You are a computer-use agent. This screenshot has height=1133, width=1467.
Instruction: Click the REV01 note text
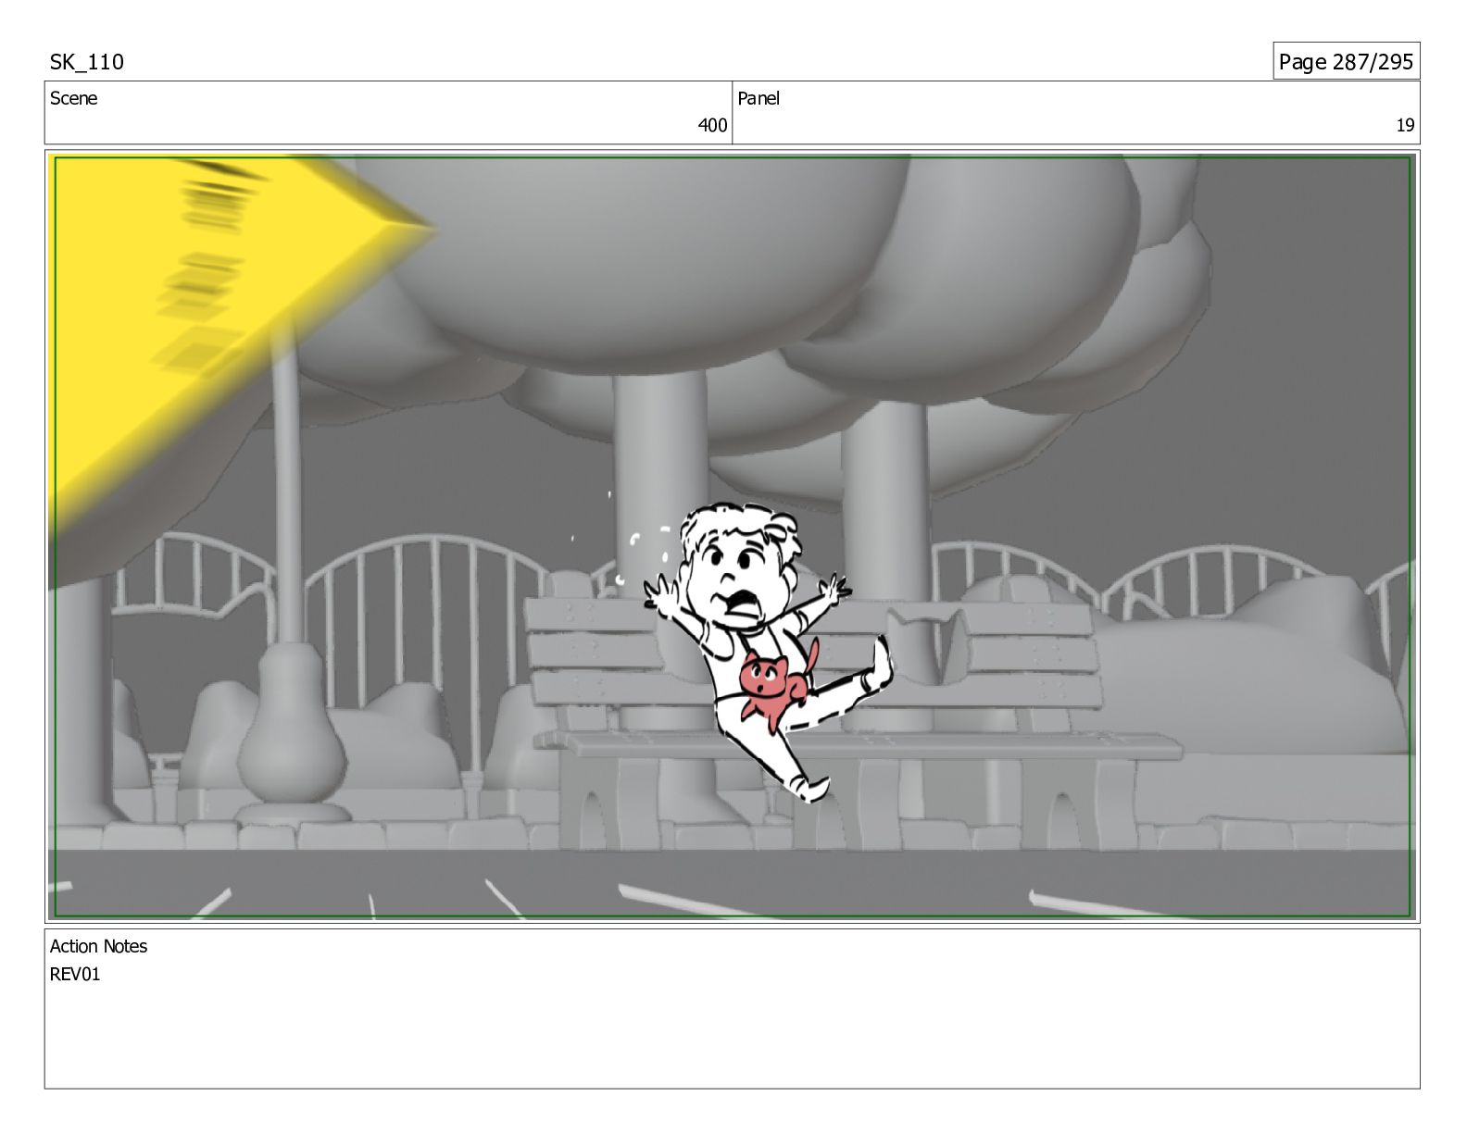point(75,974)
